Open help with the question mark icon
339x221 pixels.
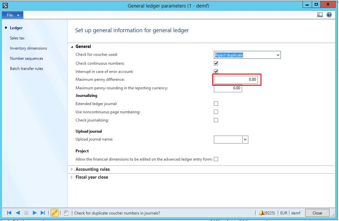(x=329, y=15)
